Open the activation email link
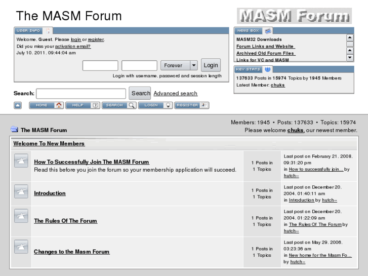The width and height of the screenshot is (368, 276). click(73, 46)
